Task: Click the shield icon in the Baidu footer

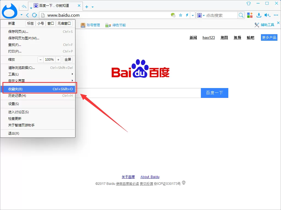Action: click(184, 183)
